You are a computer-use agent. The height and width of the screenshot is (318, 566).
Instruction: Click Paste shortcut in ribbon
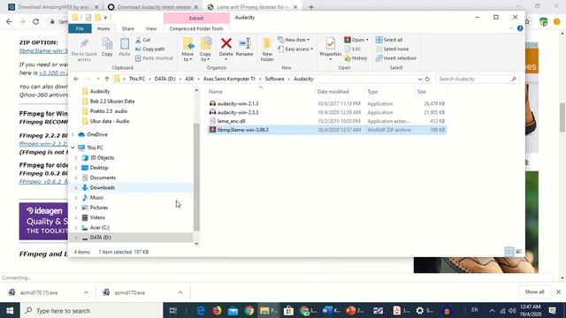(x=154, y=58)
